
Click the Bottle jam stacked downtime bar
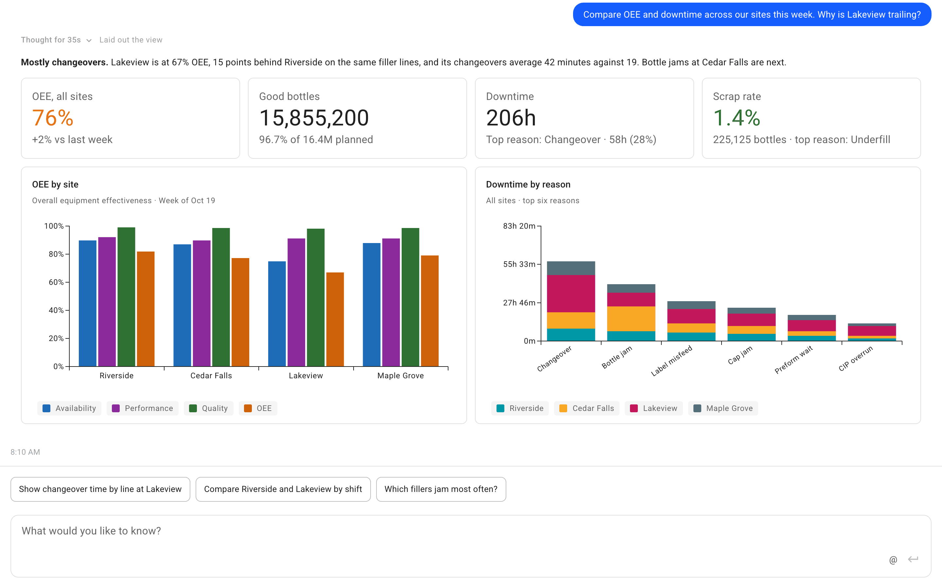coord(631,313)
